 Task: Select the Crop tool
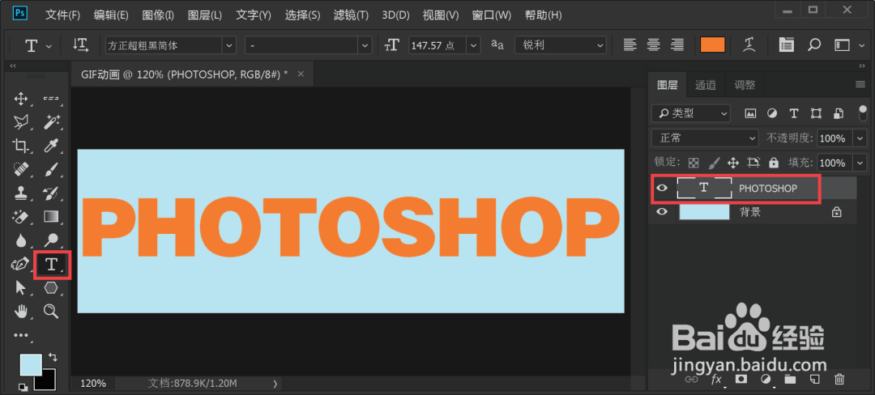tap(20, 146)
